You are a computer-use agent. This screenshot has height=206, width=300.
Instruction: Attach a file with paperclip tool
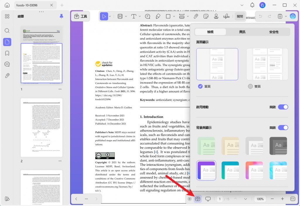point(196,16)
